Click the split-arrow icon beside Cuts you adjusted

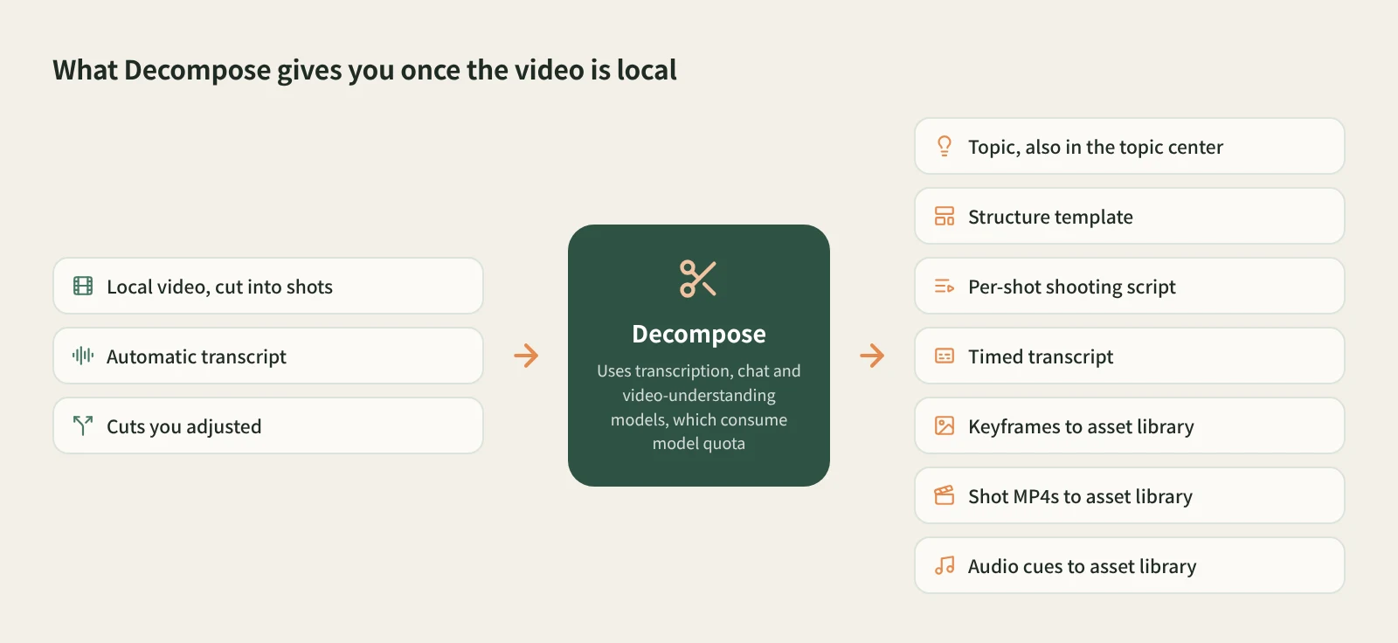tap(83, 425)
